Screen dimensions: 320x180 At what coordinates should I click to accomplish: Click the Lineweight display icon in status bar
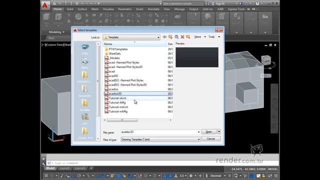(x=112, y=175)
